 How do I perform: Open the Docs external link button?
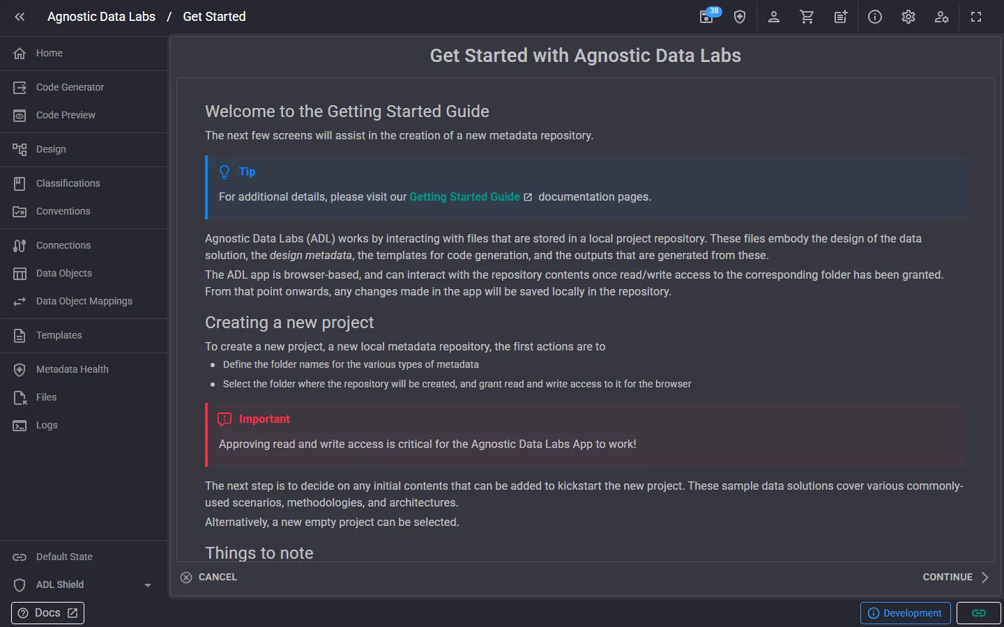click(x=47, y=613)
